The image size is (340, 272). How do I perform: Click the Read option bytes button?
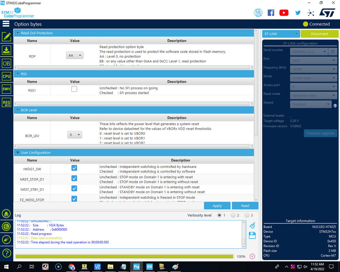(x=245, y=206)
